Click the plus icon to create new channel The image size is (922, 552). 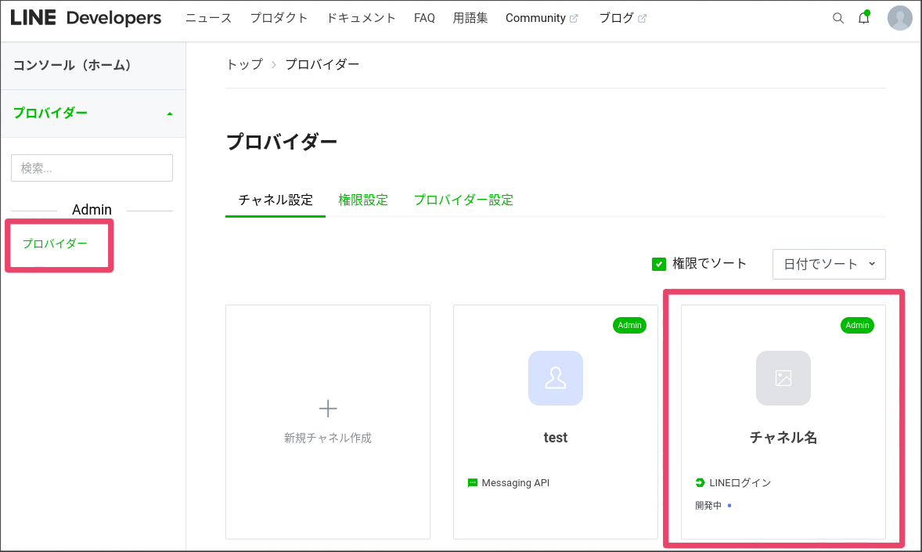(327, 408)
